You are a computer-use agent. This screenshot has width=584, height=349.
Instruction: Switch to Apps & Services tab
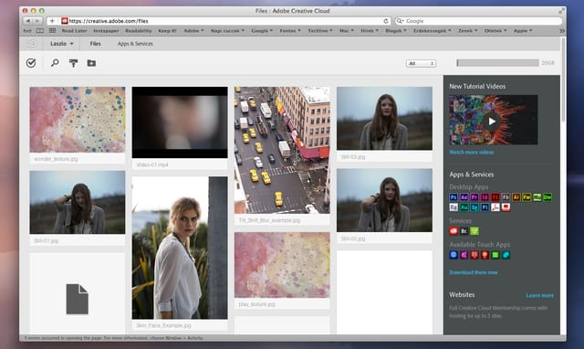coord(135,44)
